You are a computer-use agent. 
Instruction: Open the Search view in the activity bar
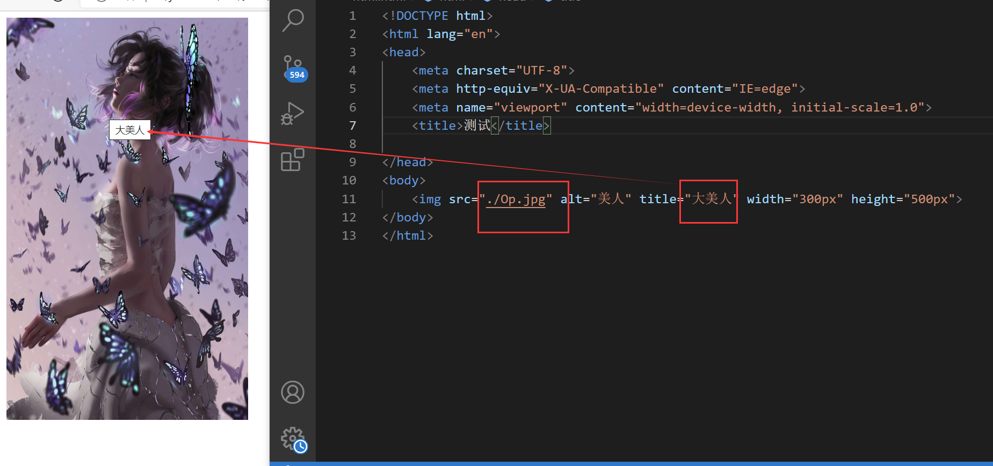[293, 21]
